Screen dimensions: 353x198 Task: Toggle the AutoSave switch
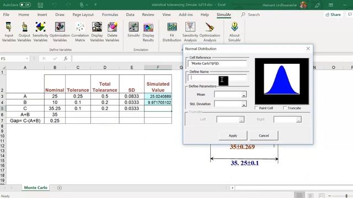25,5
